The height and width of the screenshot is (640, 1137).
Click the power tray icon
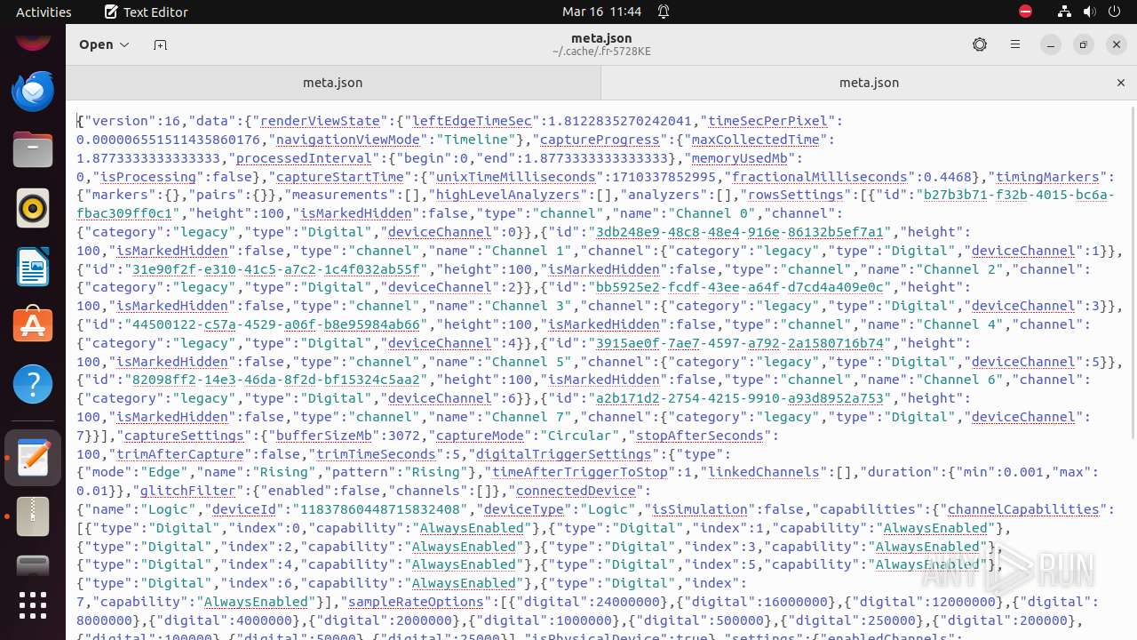pyautogui.click(x=1114, y=12)
